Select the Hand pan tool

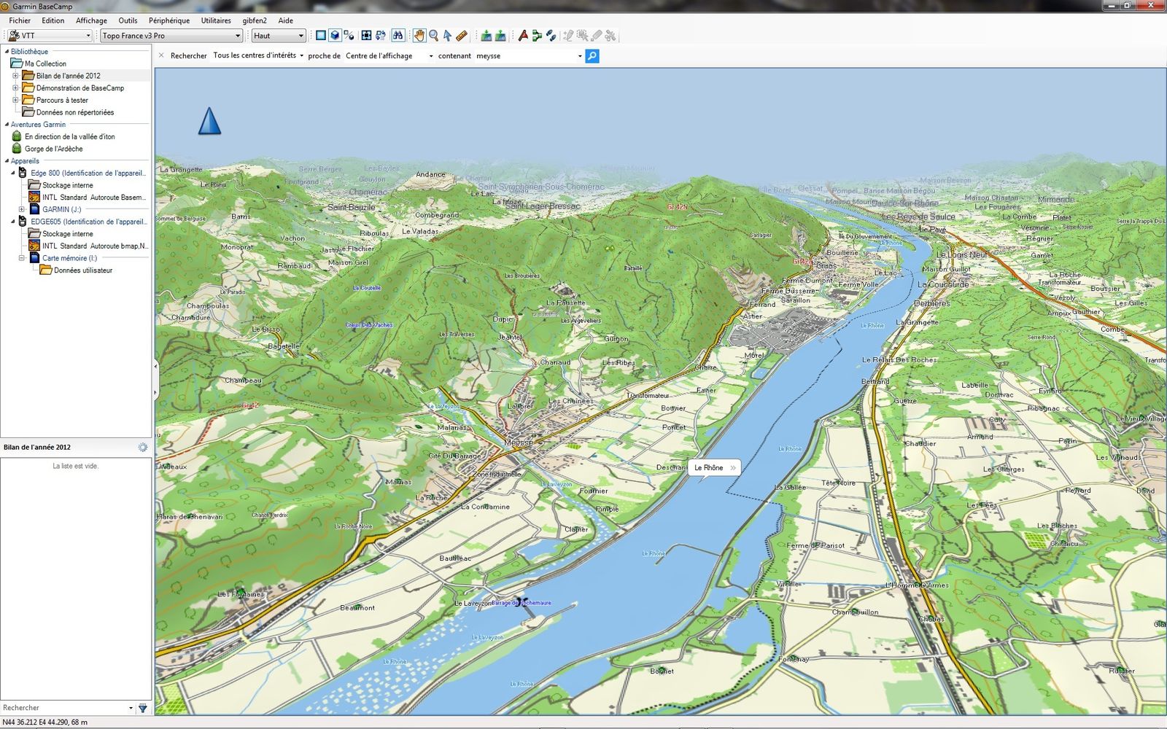coord(419,35)
